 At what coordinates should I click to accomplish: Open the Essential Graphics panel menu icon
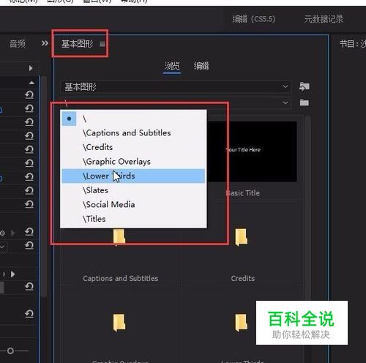click(x=102, y=44)
